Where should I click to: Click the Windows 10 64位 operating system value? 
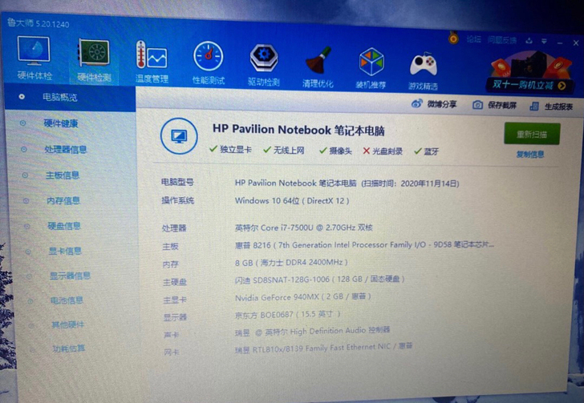click(x=292, y=201)
